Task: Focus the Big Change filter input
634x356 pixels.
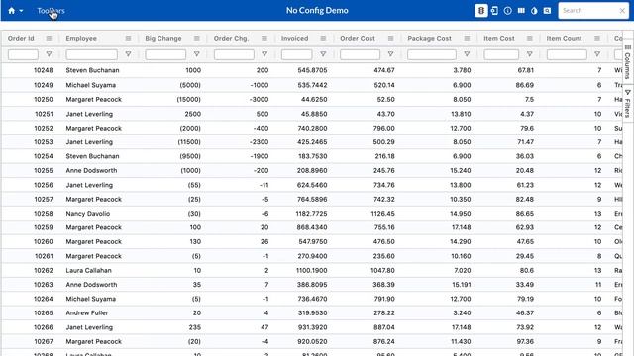Action: pos(165,54)
